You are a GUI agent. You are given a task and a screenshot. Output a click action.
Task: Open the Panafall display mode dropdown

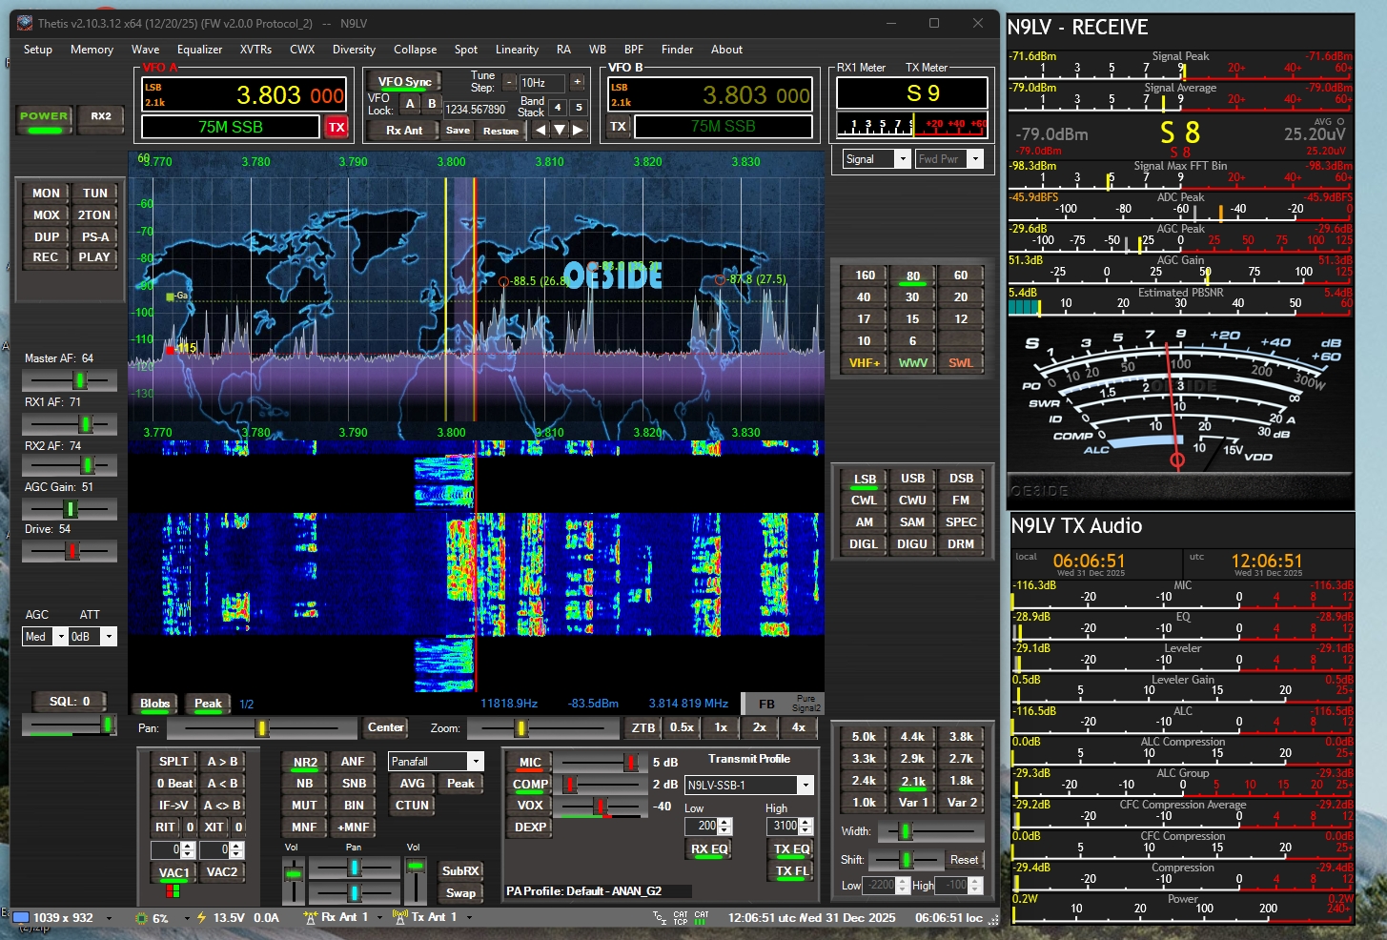click(475, 762)
